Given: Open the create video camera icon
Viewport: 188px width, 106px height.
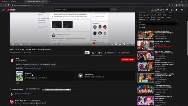Looking at the screenshot, I should coord(167,10).
